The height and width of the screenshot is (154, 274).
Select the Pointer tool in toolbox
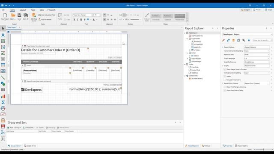click(x=3, y=29)
